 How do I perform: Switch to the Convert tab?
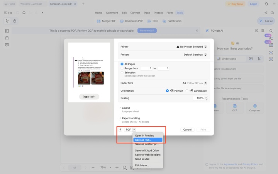(135, 13)
